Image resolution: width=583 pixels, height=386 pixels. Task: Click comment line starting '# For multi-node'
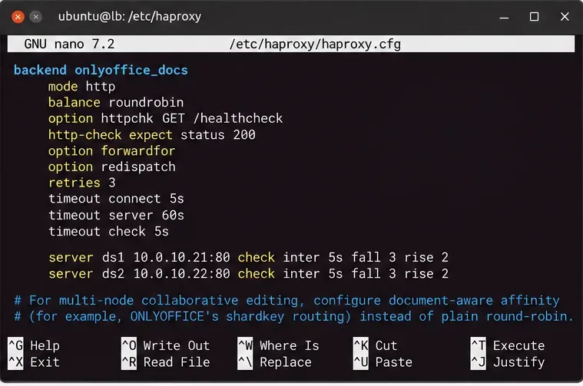tap(287, 300)
